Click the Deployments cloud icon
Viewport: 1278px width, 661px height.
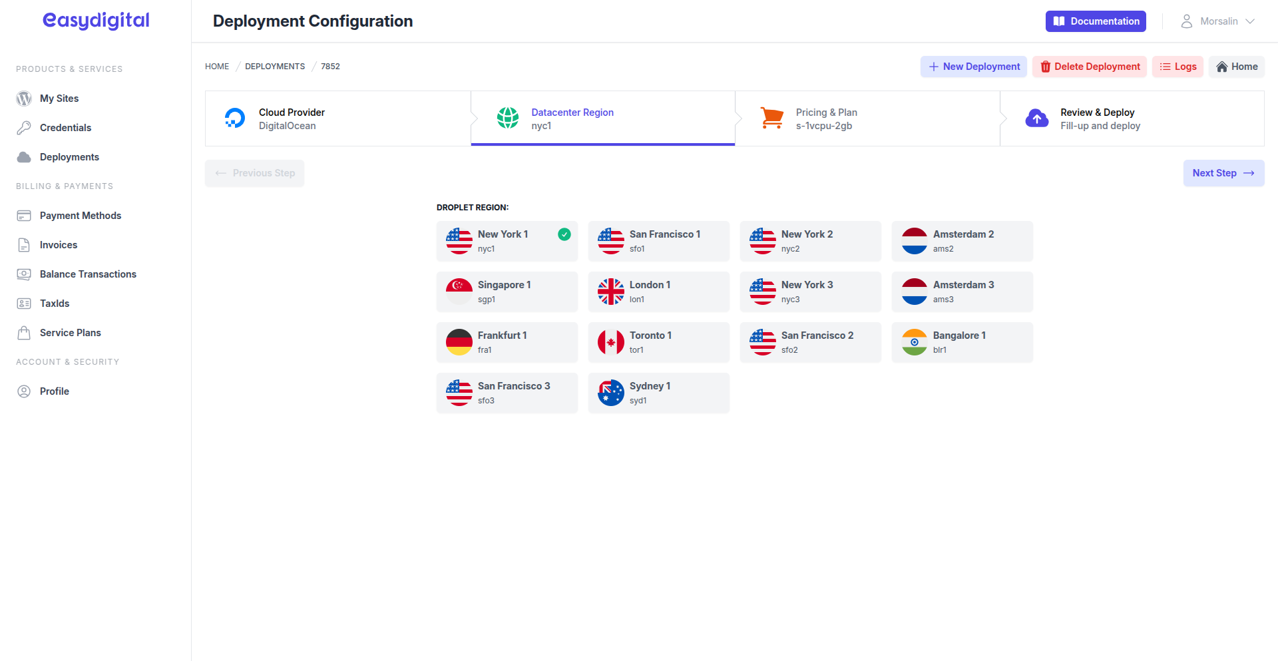click(x=24, y=157)
